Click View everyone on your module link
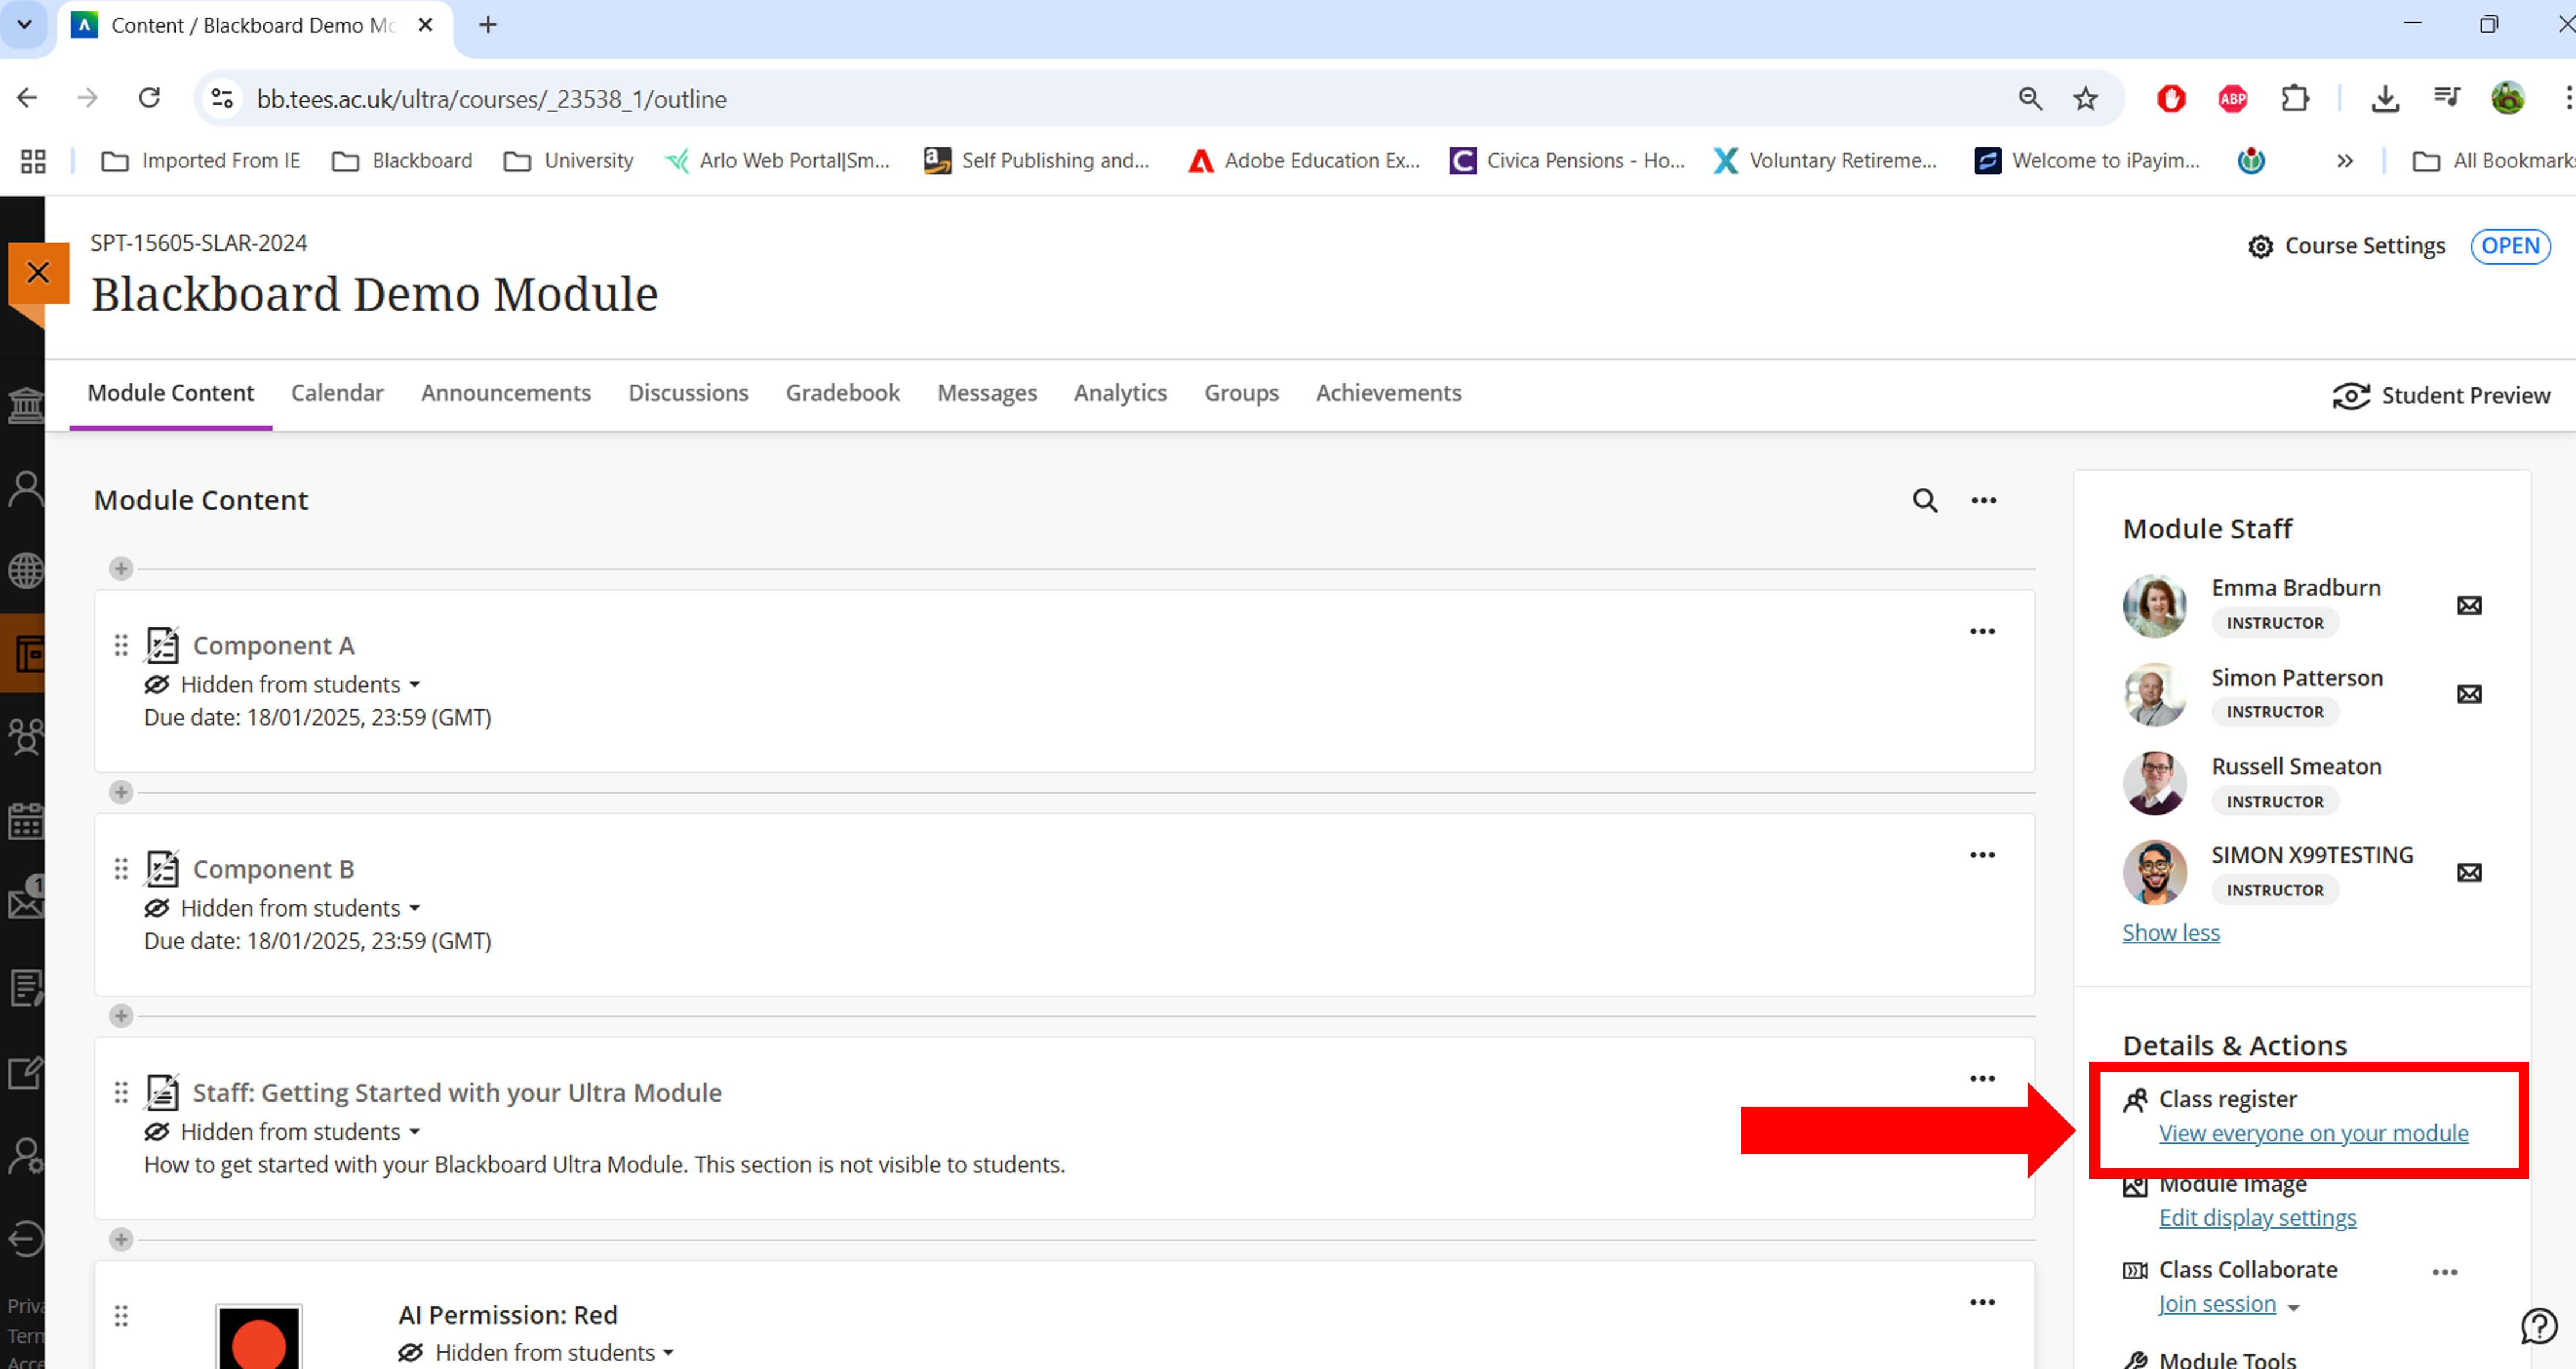2576x1369 pixels. tap(2313, 1133)
